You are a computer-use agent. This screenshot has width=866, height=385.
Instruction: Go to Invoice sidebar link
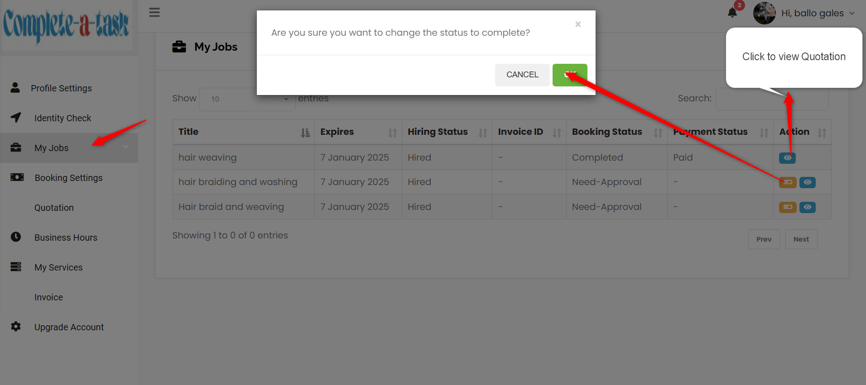(48, 297)
